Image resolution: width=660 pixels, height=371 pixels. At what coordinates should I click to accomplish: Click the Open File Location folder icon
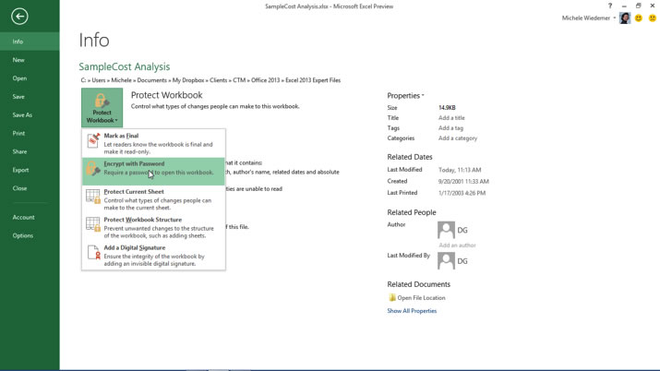click(x=392, y=298)
